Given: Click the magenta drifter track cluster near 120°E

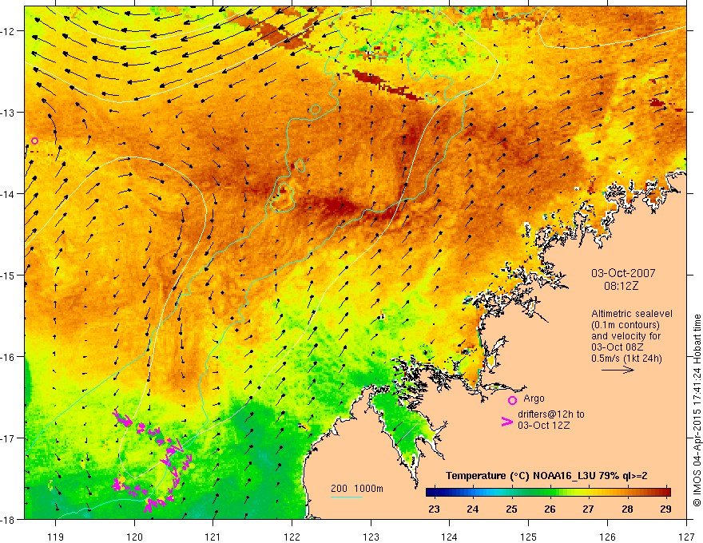Looking at the screenshot, I should pyautogui.click(x=153, y=462).
